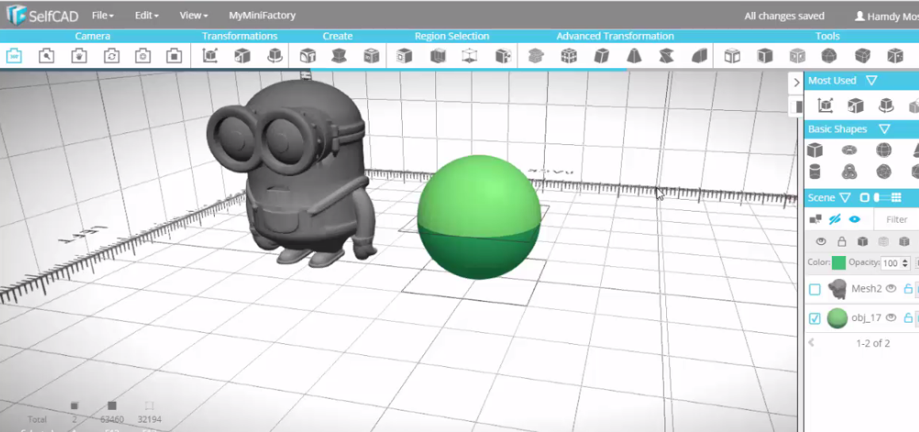
Task: Choose the wireframe cube vertex selection icon
Action: 469,56
